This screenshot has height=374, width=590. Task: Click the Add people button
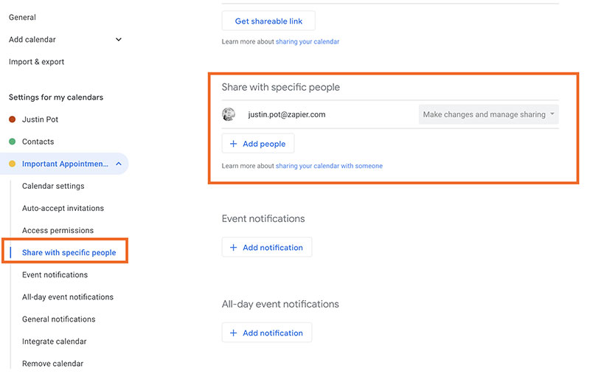click(258, 144)
